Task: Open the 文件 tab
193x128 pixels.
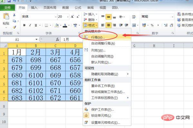Action: [7, 8]
